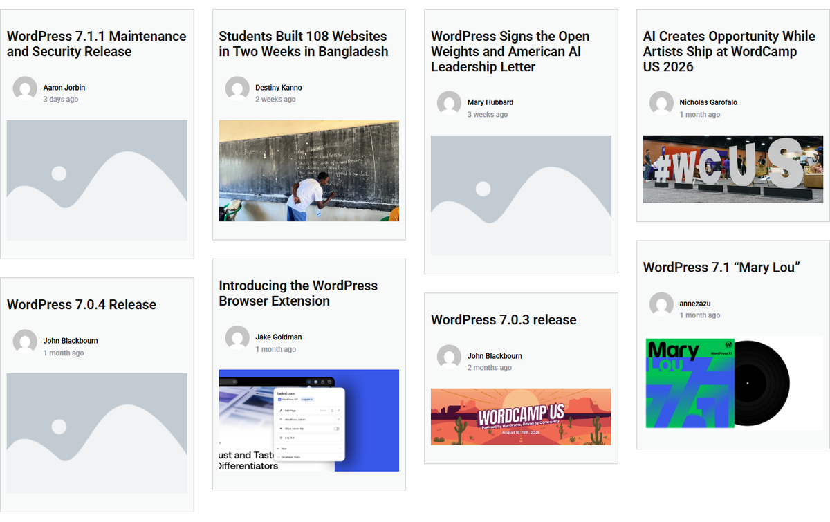Viewport: 830px width, 522px height.
Task: Click author name Aaron Jorbin
Action: 64,88
